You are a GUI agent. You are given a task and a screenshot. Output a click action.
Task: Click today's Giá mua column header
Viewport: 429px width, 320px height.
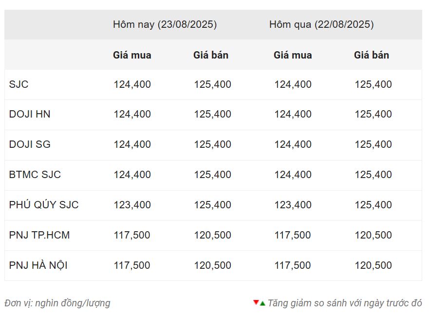(x=132, y=55)
